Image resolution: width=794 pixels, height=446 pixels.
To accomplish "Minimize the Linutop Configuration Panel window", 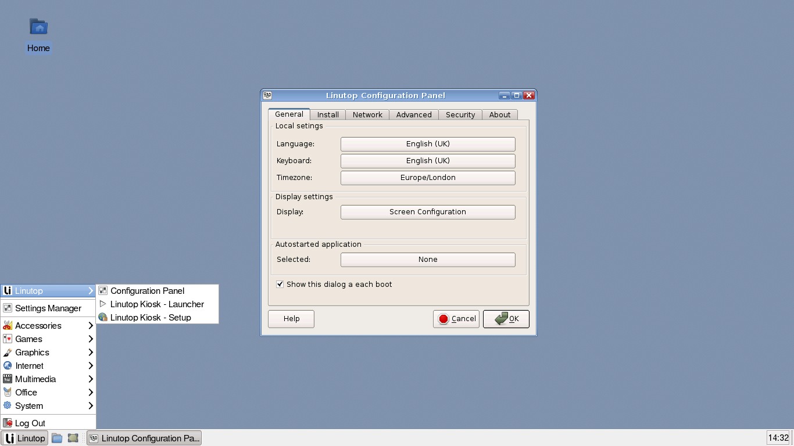I will [505, 95].
